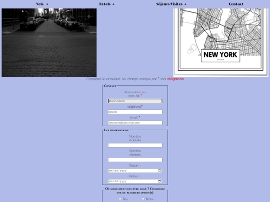This screenshot has height=202, width=270.
Task: Click the Email input field
Action: [135, 123]
